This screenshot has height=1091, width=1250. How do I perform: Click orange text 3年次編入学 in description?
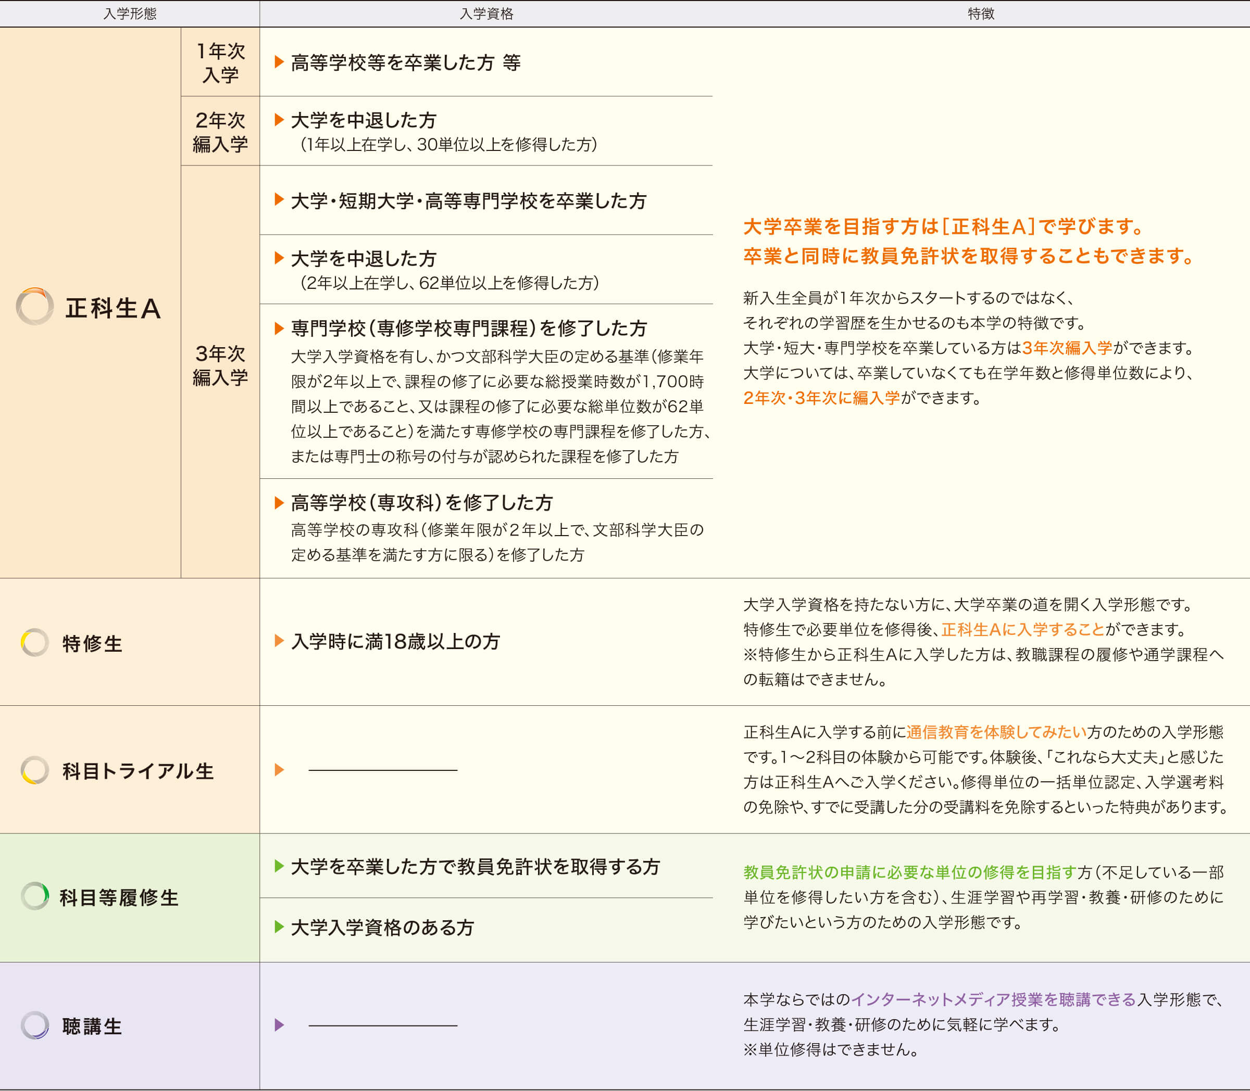pos(1067,348)
